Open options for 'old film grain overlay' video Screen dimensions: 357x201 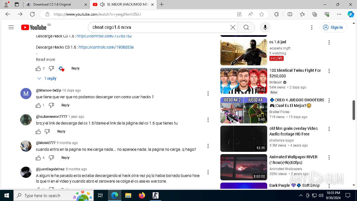click(329, 129)
